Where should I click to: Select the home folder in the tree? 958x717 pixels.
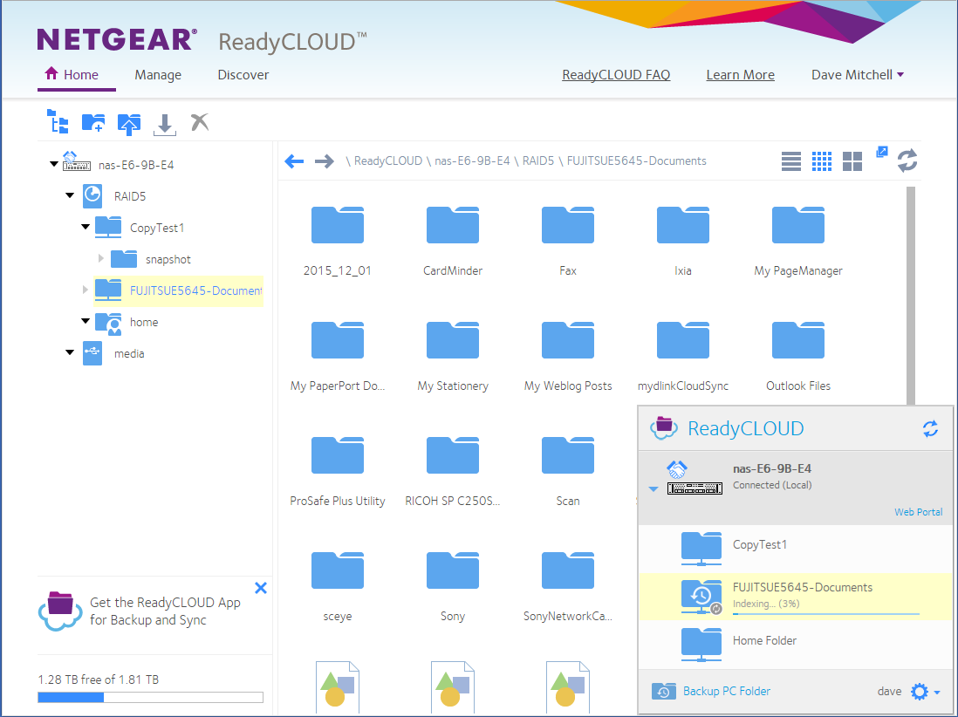[x=144, y=322]
